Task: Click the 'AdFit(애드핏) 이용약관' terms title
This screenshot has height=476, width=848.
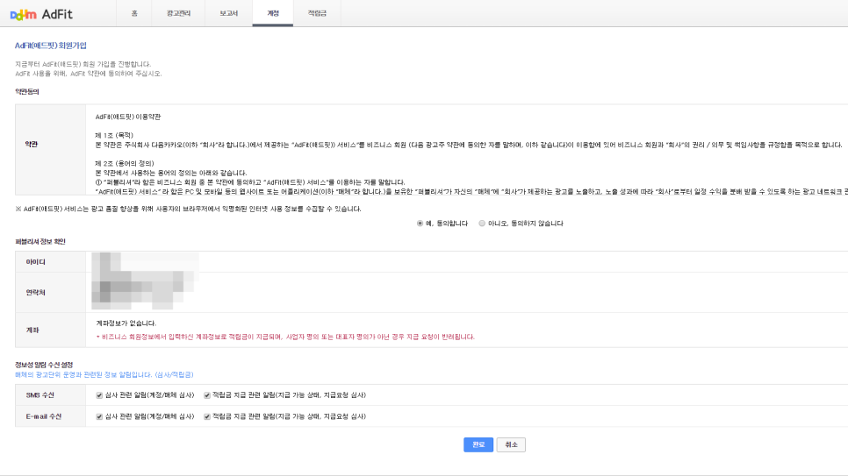Action: [128, 117]
